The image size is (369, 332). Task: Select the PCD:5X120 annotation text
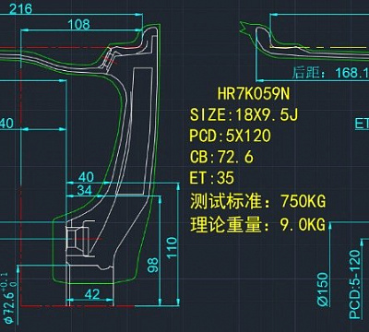click(x=231, y=136)
